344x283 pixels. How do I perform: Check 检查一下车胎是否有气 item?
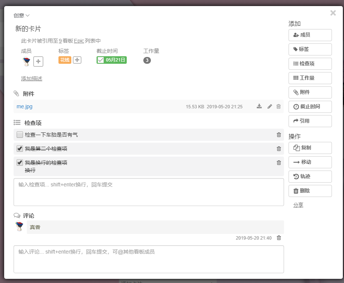pos(20,134)
